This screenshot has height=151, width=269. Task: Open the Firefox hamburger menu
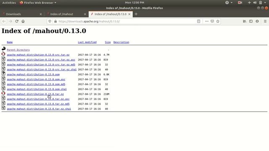click(265, 21)
